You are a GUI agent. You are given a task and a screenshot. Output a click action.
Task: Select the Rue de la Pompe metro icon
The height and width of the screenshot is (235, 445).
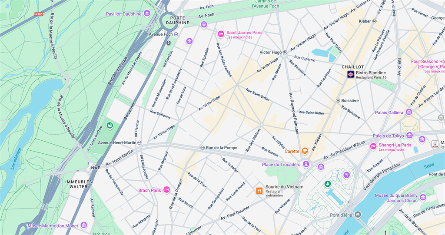(203, 148)
